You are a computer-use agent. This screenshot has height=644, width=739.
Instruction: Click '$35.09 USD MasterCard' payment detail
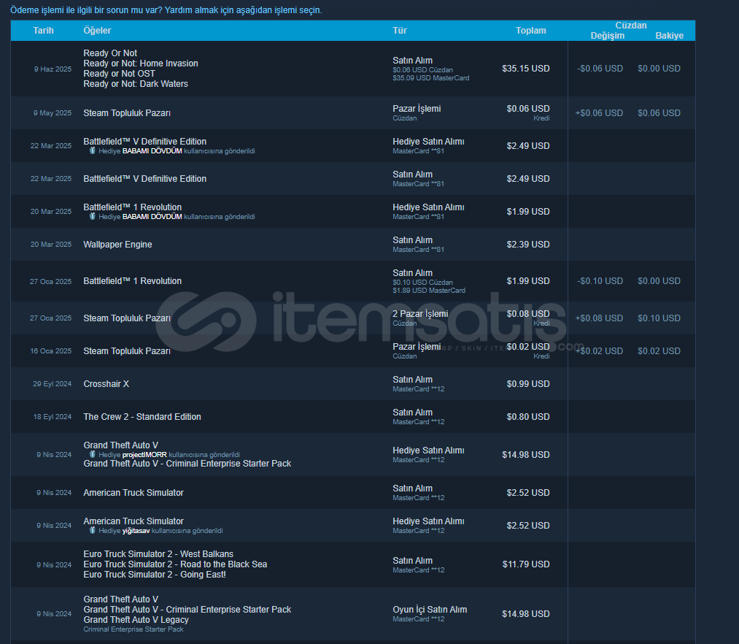(x=430, y=78)
